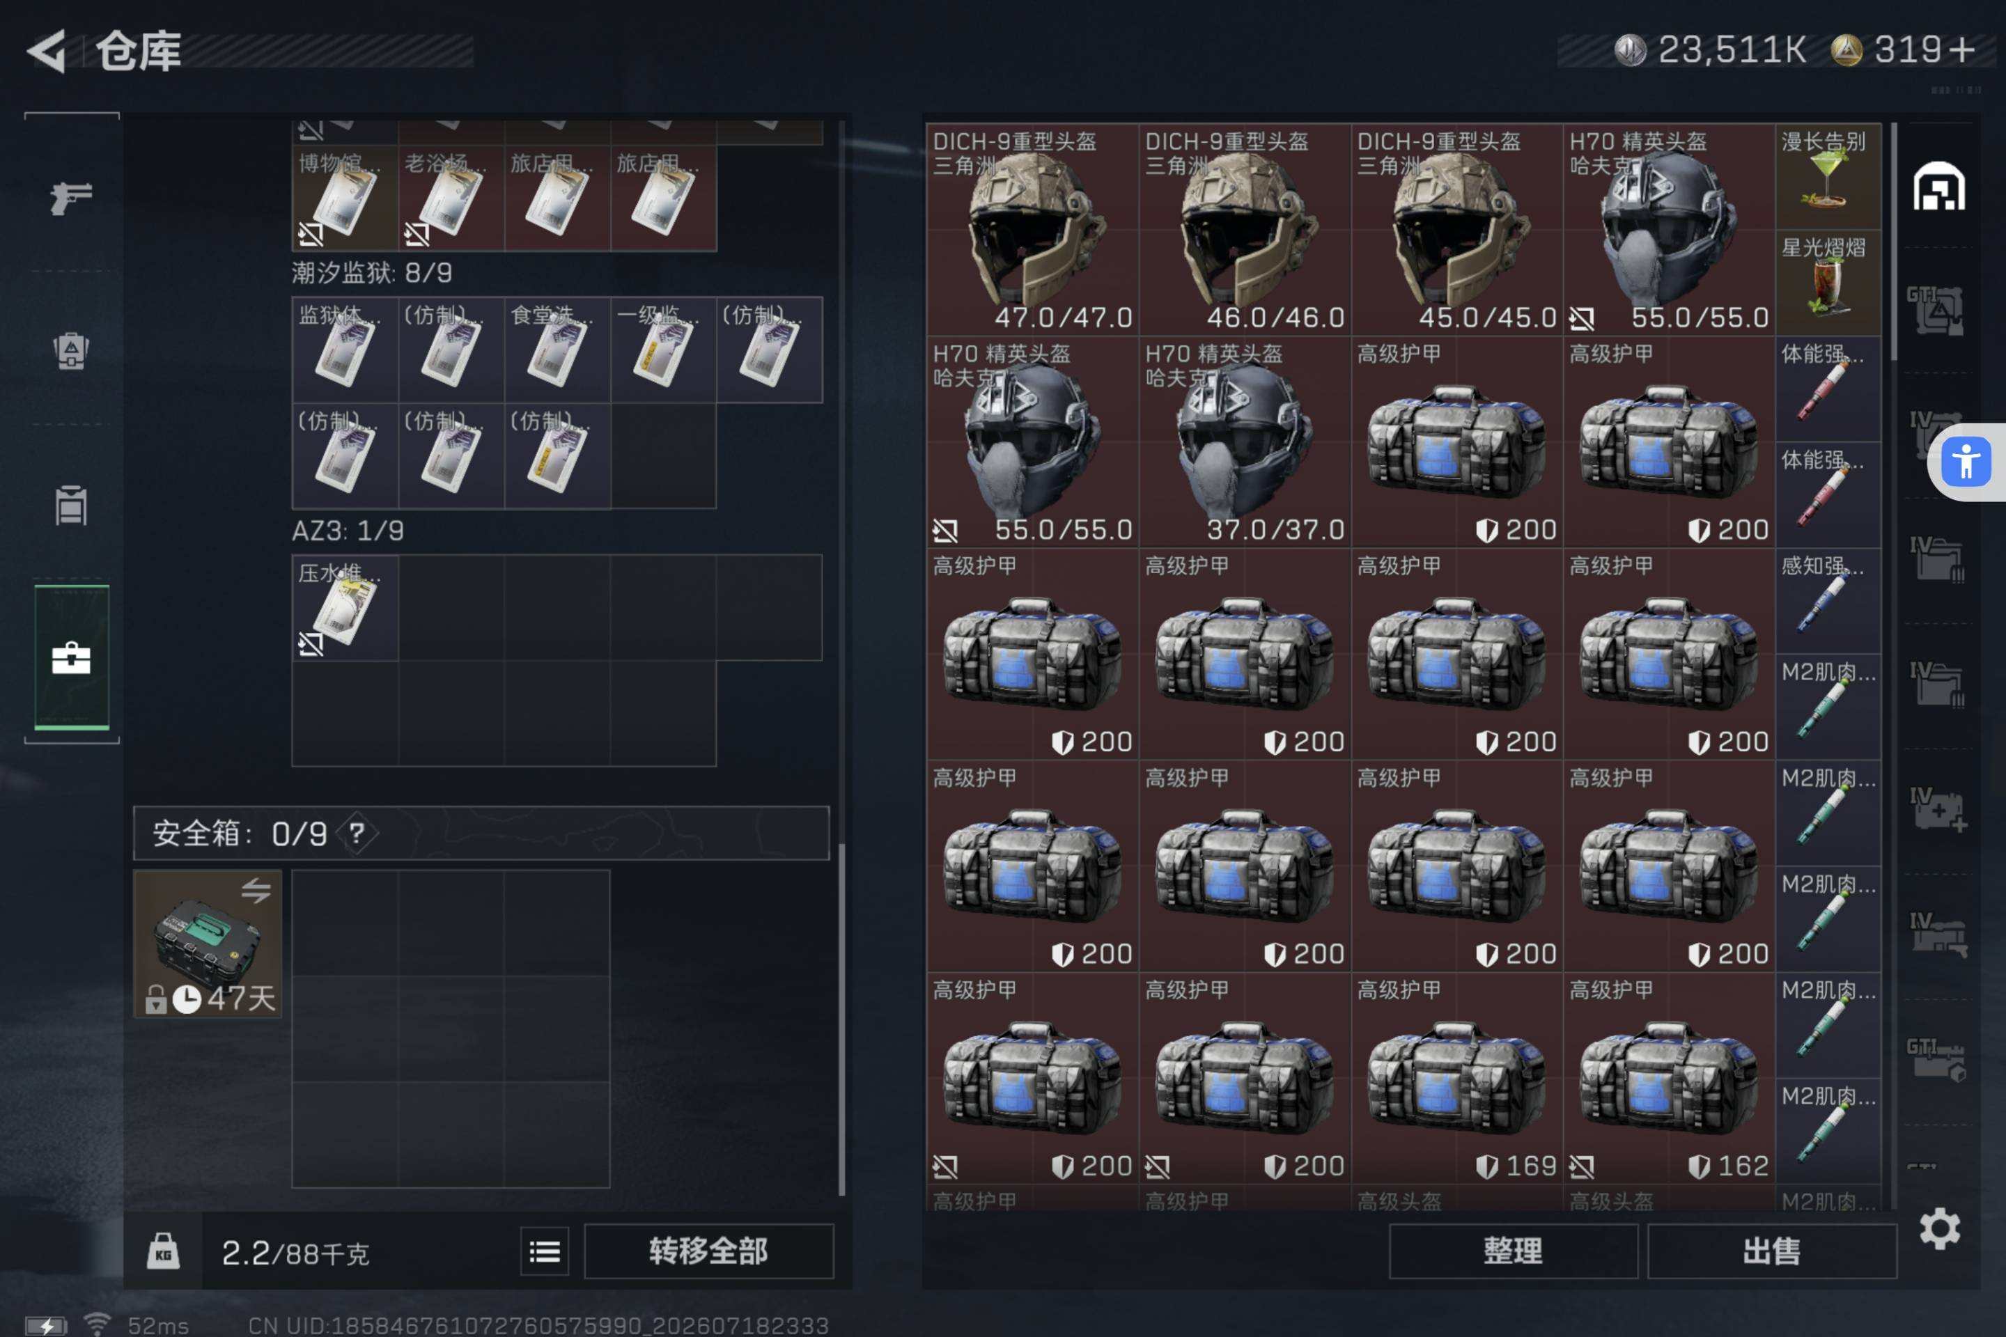Select DICH-9 helmet with 47.0/47.0 durability

(x=1032, y=229)
